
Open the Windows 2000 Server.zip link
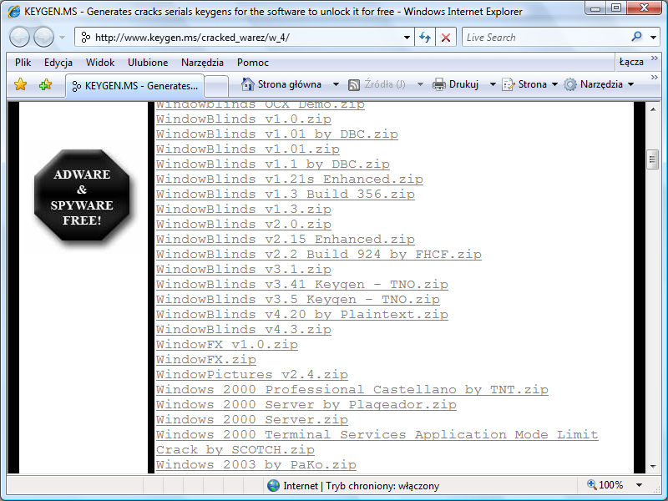(x=252, y=420)
